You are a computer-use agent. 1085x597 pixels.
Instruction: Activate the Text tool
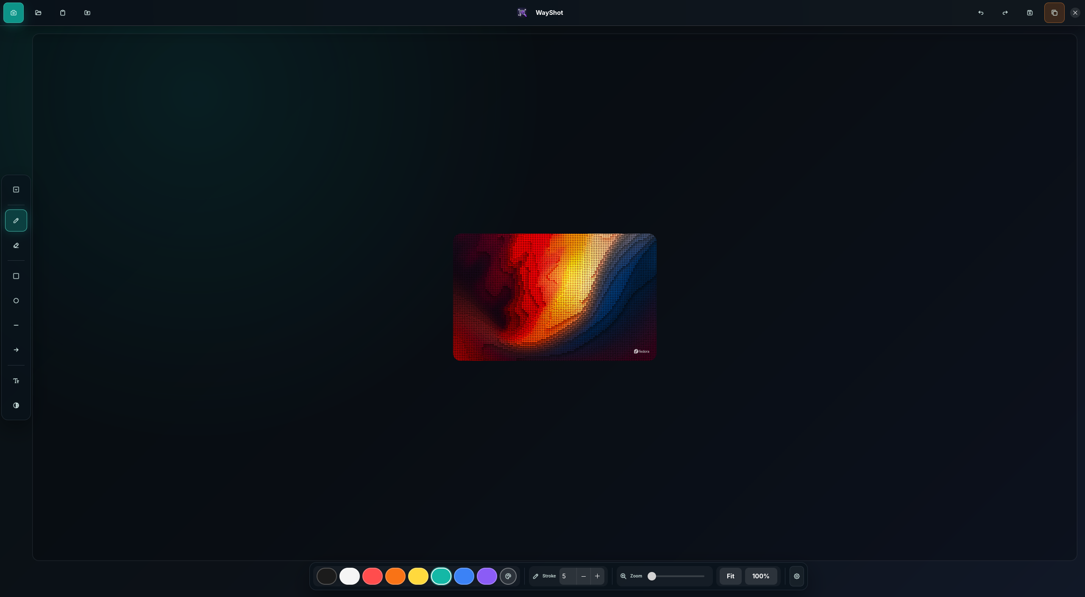[x=16, y=381]
